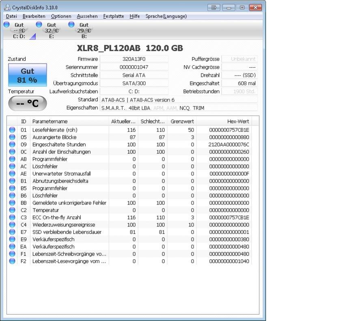
Task: Click the status icon for Anzahl der Einschaltungen
Action: pyautogui.click(x=12, y=152)
